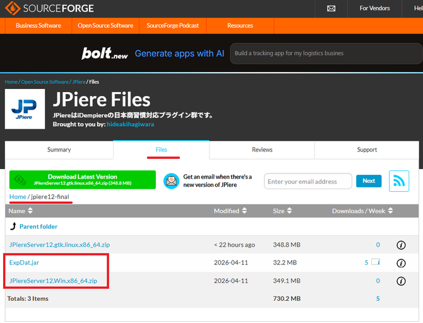Click bolt.new ad prompt input box
Image resolution: width=423 pixels, height=323 pixels.
(326, 54)
